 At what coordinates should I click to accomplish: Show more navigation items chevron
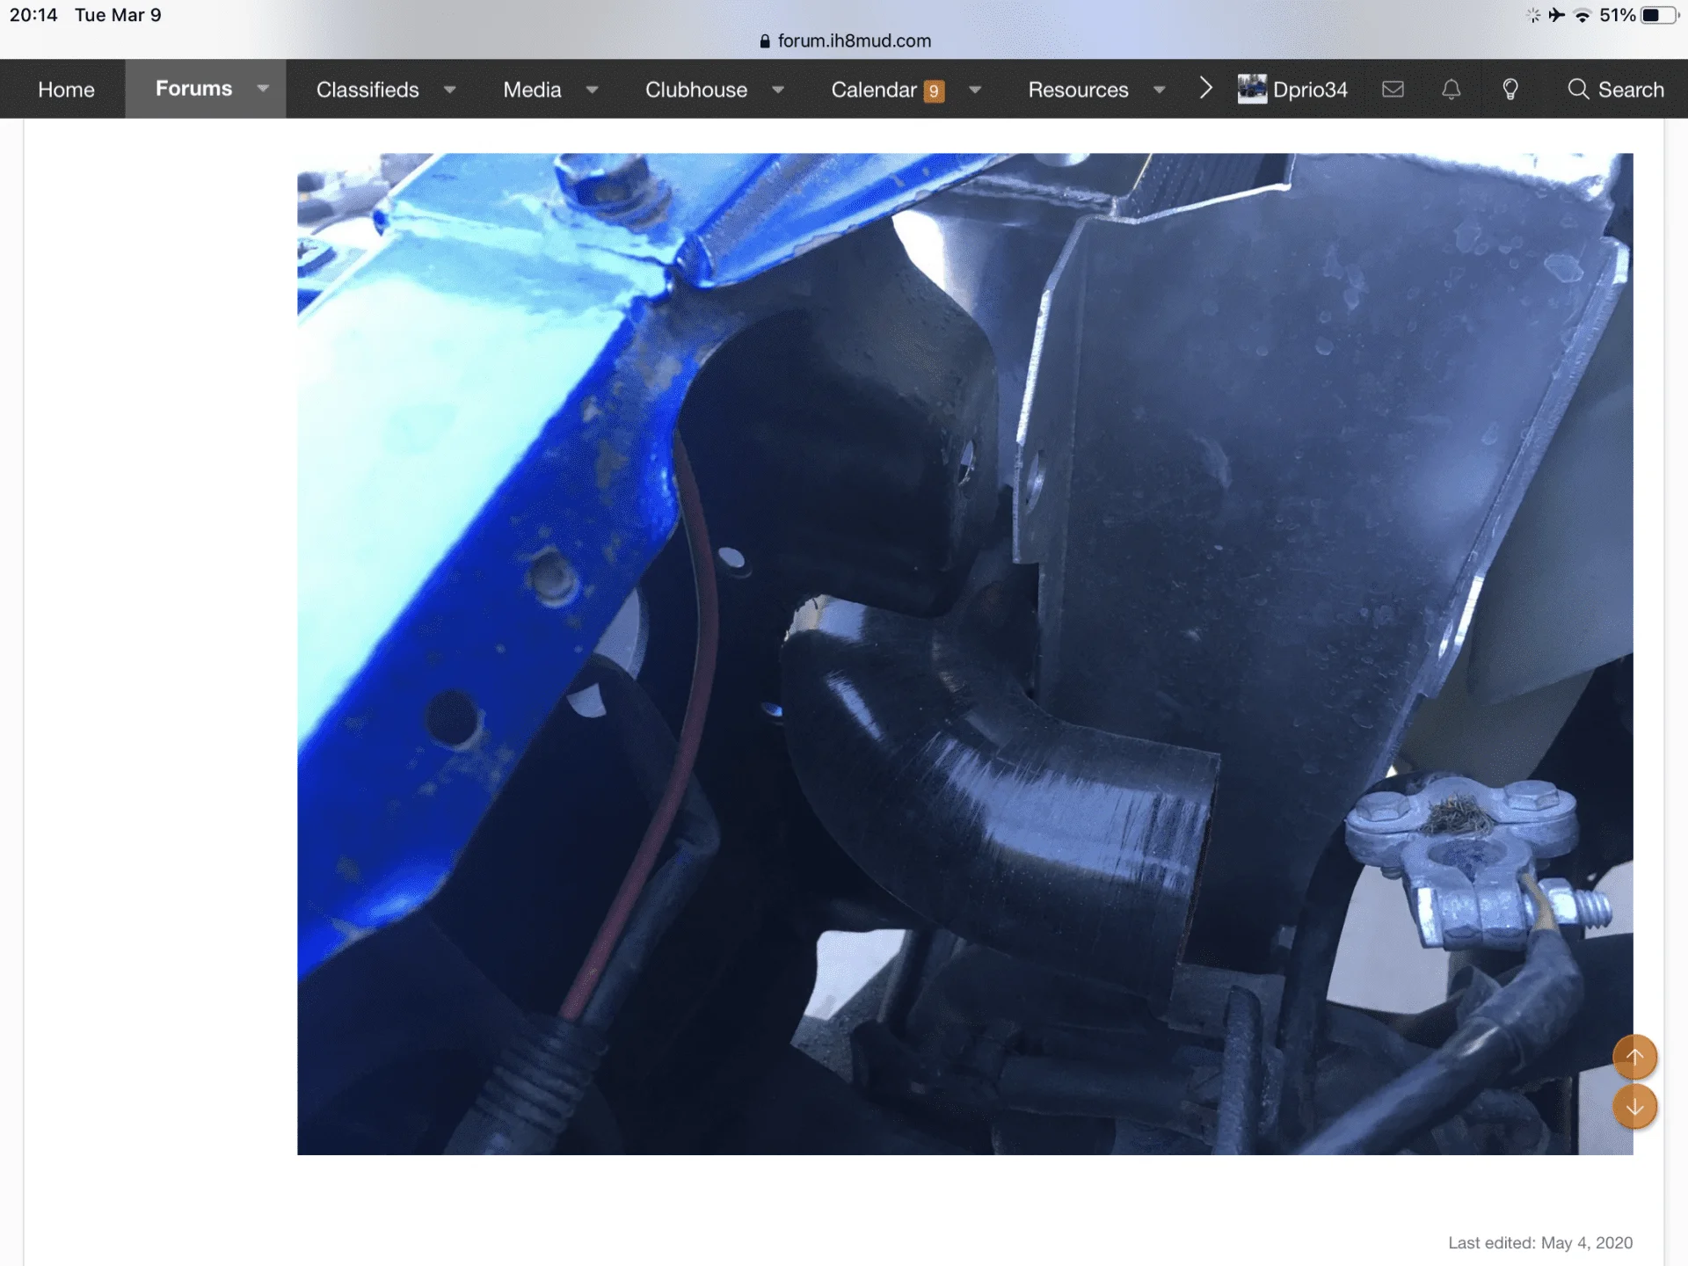(1206, 89)
